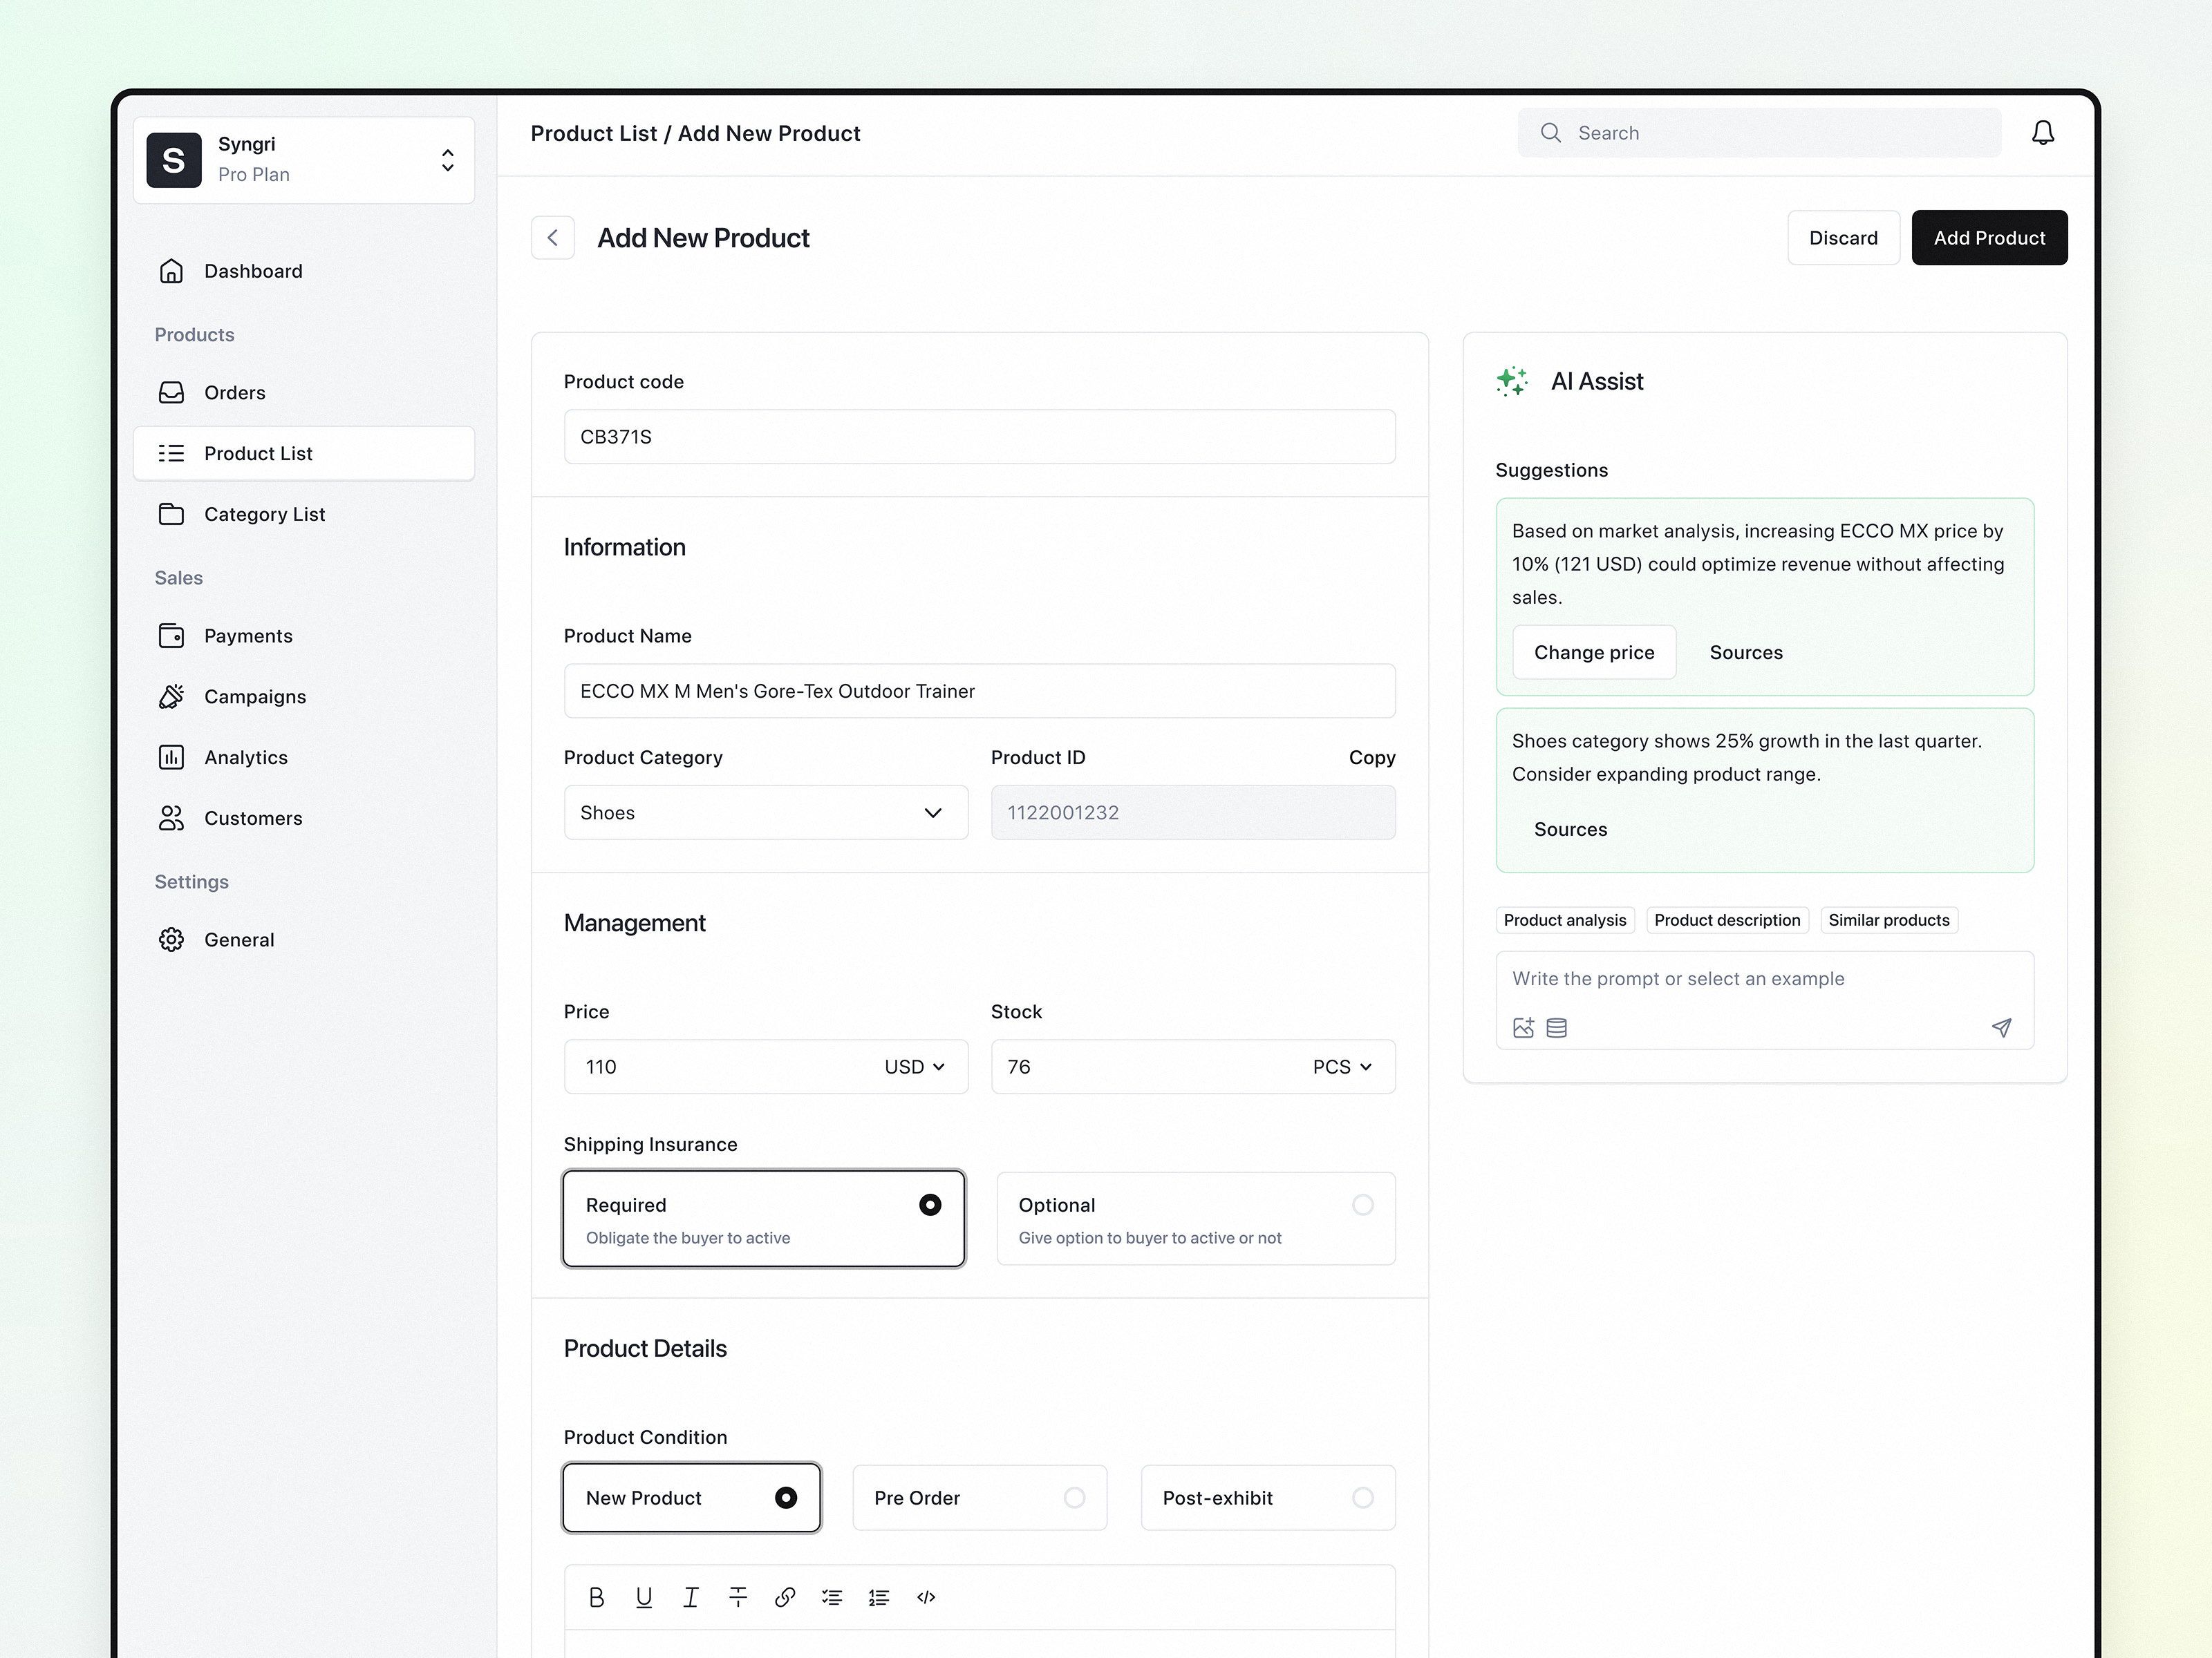Open the numbered list formatting icon
The height and width of the screenshot is (1658, 2212).
[879, 1596]
